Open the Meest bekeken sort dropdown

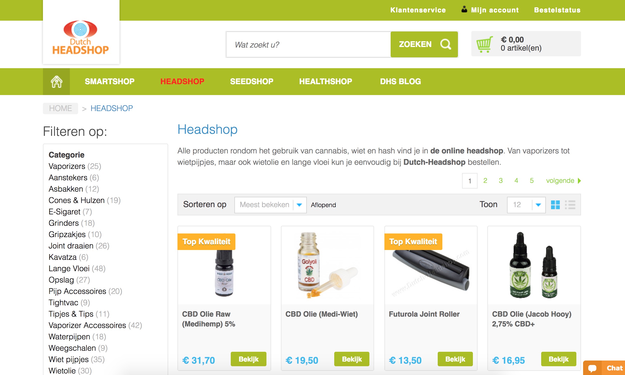coord(271,205)
